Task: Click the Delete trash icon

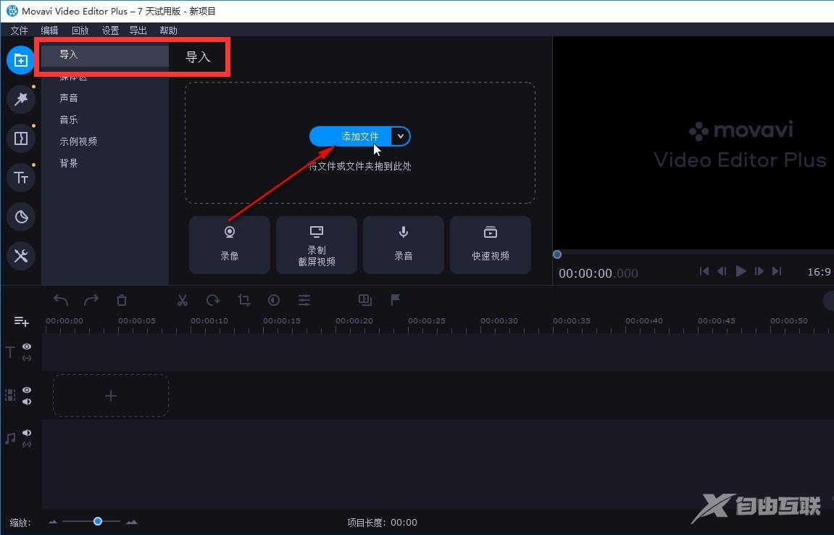Action: (x=121, y=300)
